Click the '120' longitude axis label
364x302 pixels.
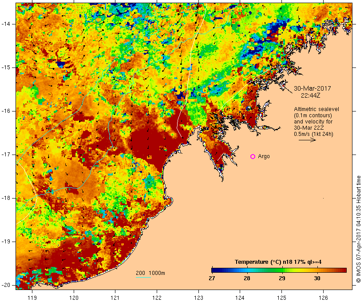pos(74,298)
